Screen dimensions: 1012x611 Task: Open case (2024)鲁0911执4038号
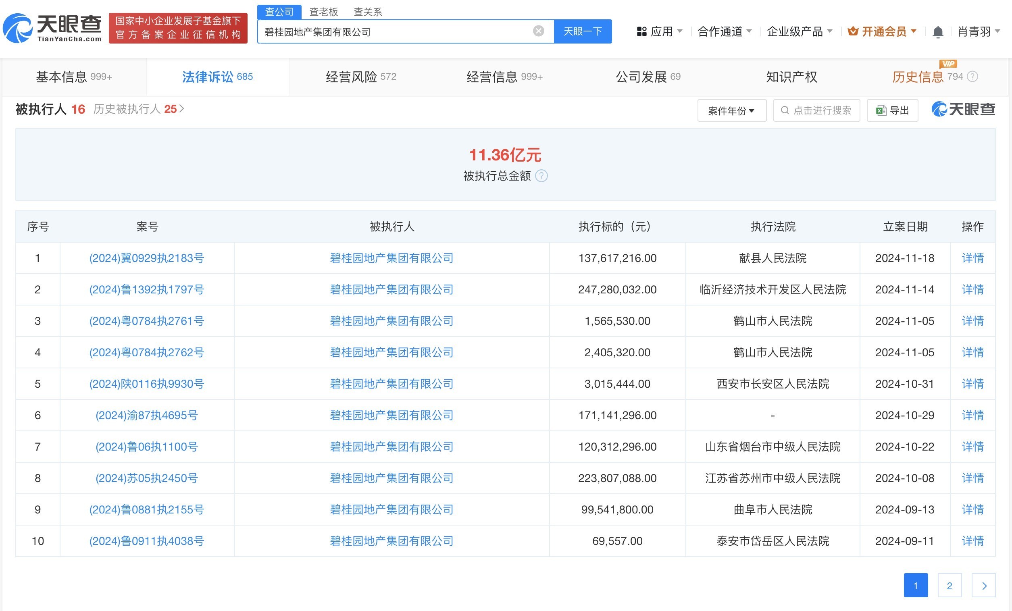coord(147,541)
